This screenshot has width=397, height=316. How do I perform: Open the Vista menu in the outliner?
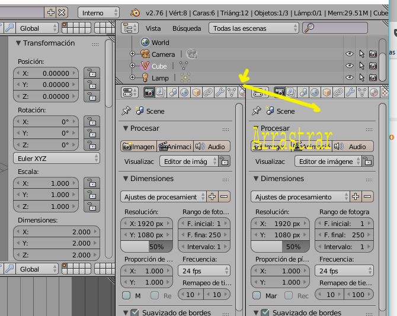153,28
